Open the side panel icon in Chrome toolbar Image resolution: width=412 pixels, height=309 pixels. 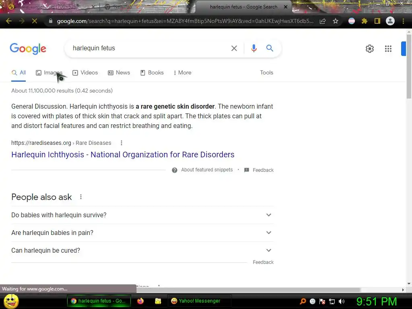pyautogui.click(x=377, y=21)
